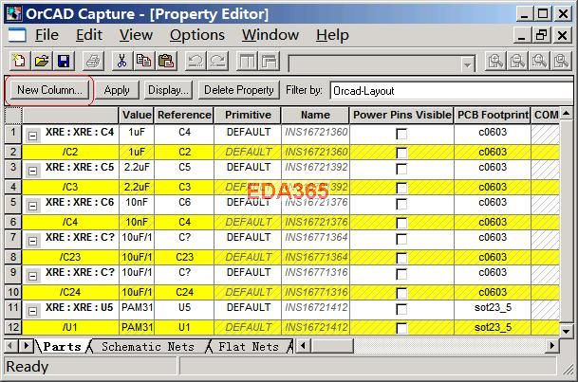The height and width of the screenshot is (382, 578).
Task: Open the Edit menu
Action: coord(89,35)
